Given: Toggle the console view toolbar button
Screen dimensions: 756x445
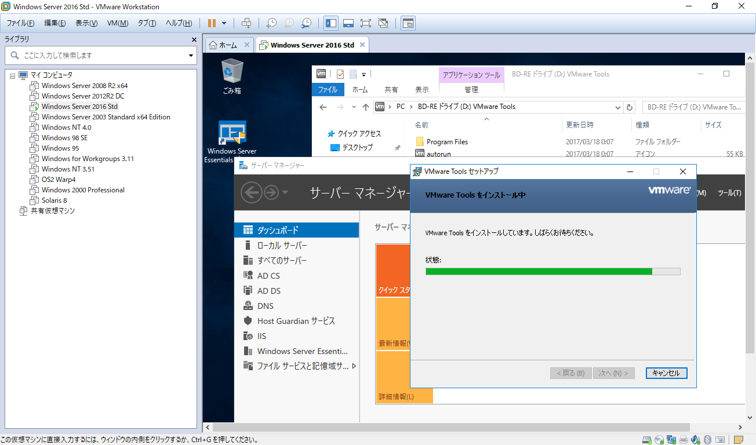Looking at the screenshot, I should tap(408, 23).
